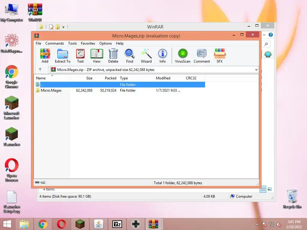Click the packed size 50,219,024 cell
This screenshot has width=307, height=230.
[x=108, y=90]
